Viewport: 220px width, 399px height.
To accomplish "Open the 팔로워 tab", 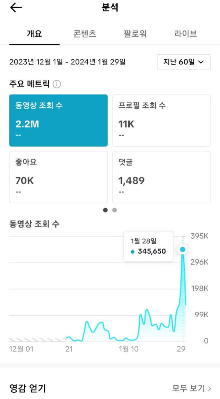I will (135, 34).
